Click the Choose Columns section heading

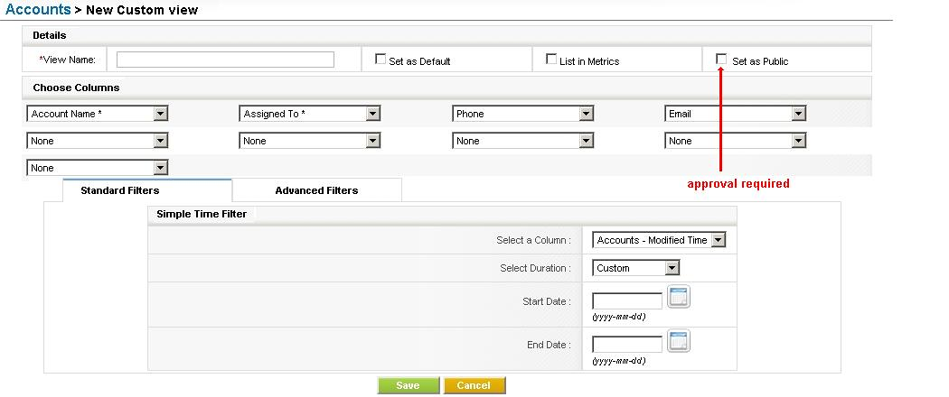pos(76,88)
